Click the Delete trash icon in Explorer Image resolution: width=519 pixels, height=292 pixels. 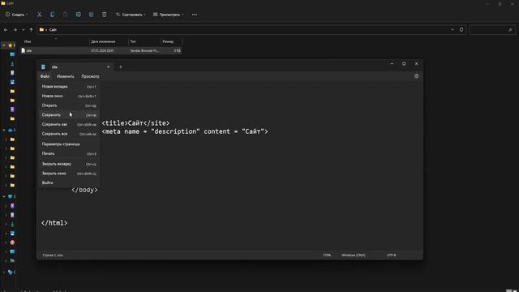[x=105, y=15]
